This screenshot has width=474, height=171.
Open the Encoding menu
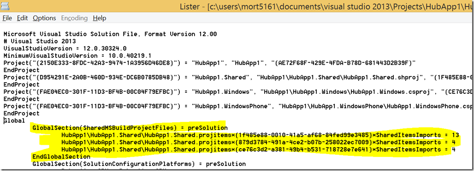[x=74, y=18]
